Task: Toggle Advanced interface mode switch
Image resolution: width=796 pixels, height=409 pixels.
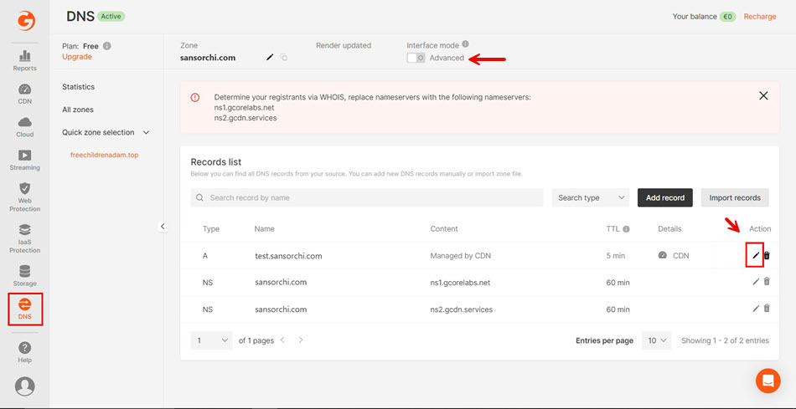Action: (x=416, y=58)
